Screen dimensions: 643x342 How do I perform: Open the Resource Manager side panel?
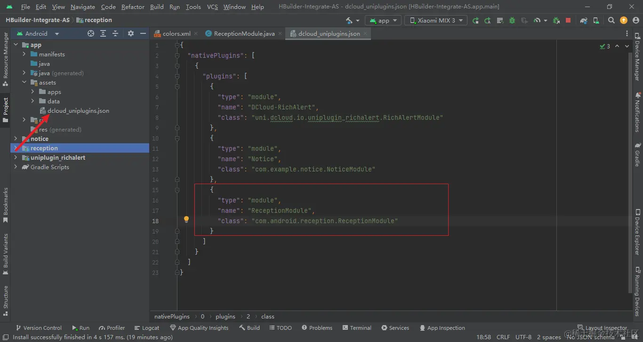(x=5, y=59)
